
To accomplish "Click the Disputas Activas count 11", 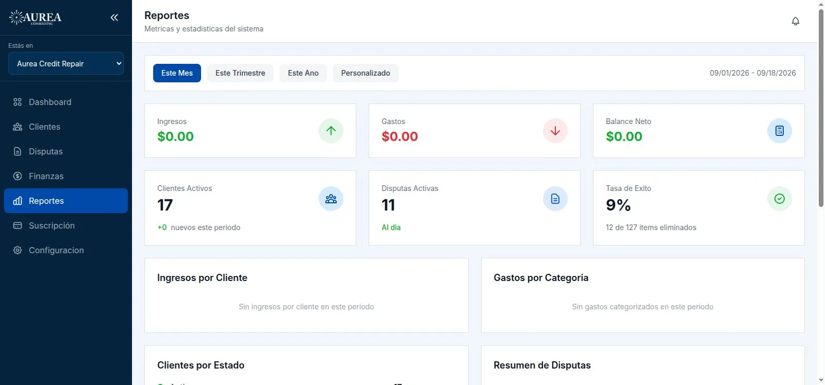I will click(x=388, y=205).
